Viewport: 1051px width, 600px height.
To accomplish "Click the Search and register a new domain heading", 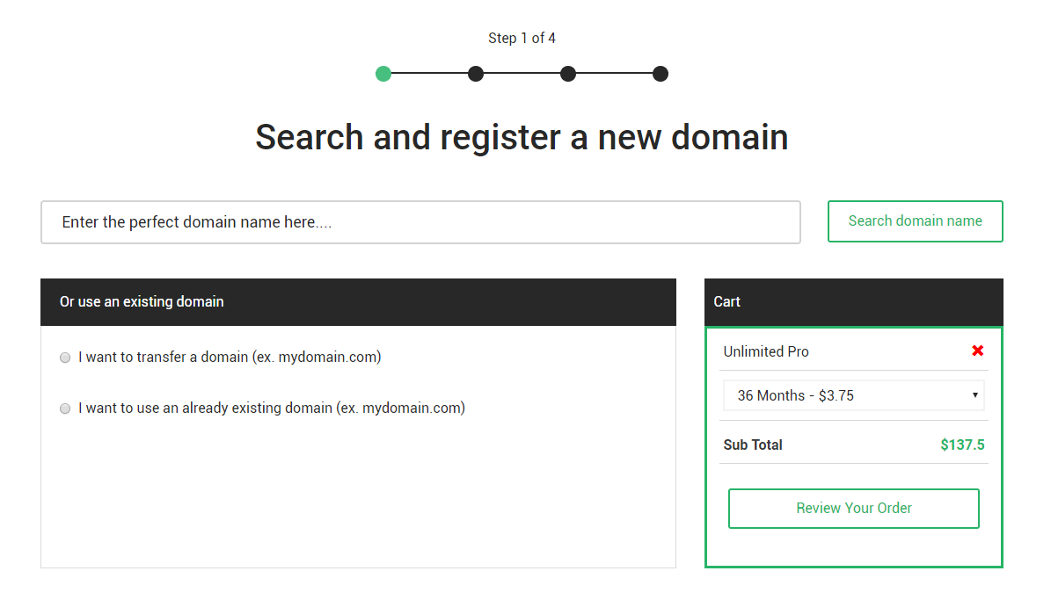I will tap(522, 137).
